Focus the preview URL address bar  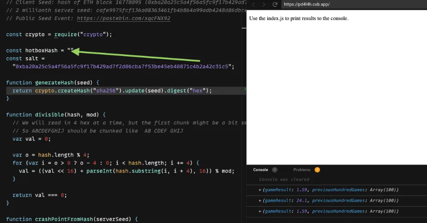(x=350, y=4)
